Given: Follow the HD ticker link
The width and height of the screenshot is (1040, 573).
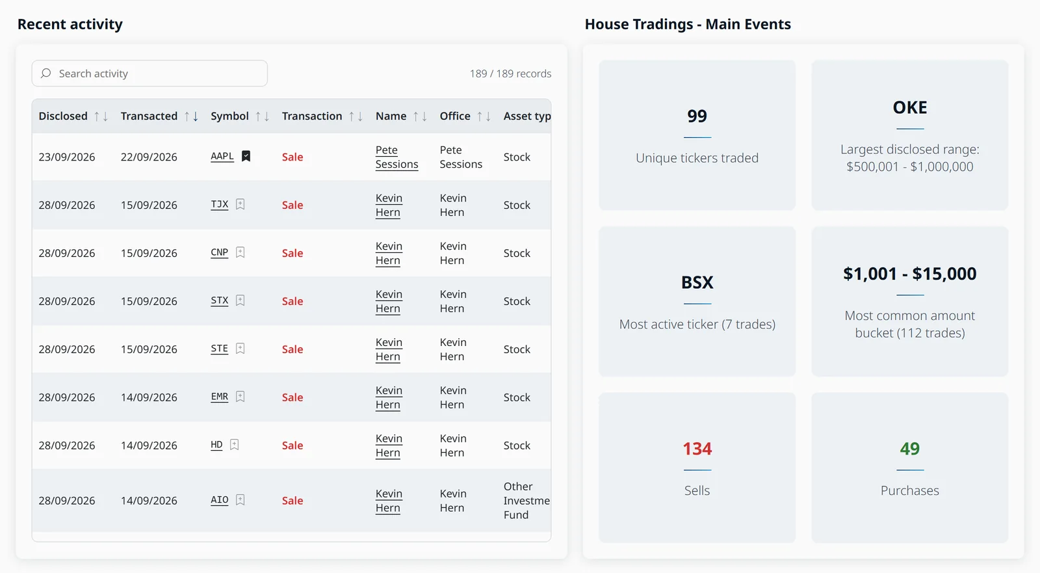Looking at the screenshot, I should (216, 445).
